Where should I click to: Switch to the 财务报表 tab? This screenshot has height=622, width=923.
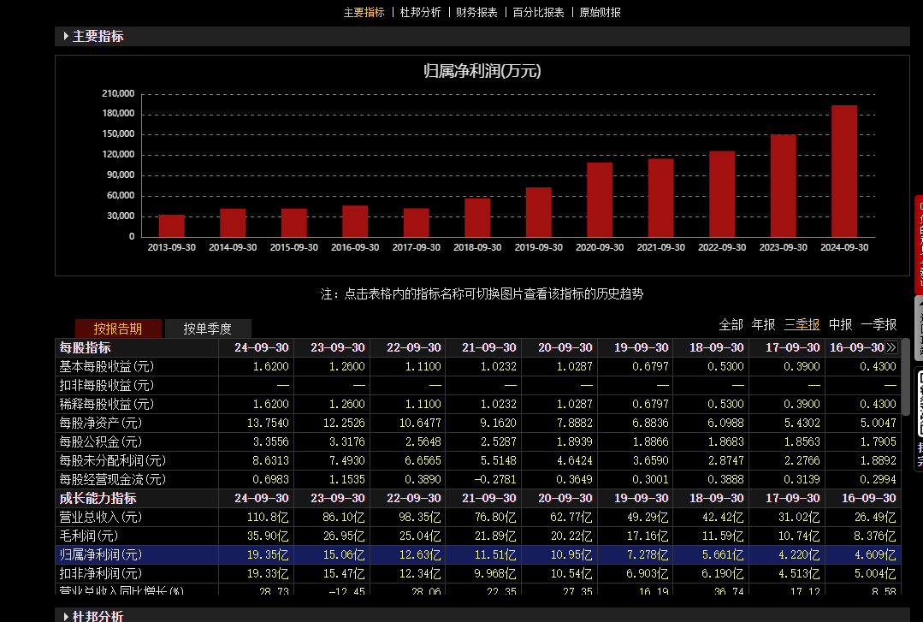click(476, 12)
